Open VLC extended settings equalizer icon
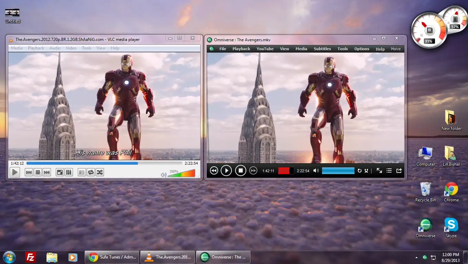The image size is (468, 264). pos(69,172)
